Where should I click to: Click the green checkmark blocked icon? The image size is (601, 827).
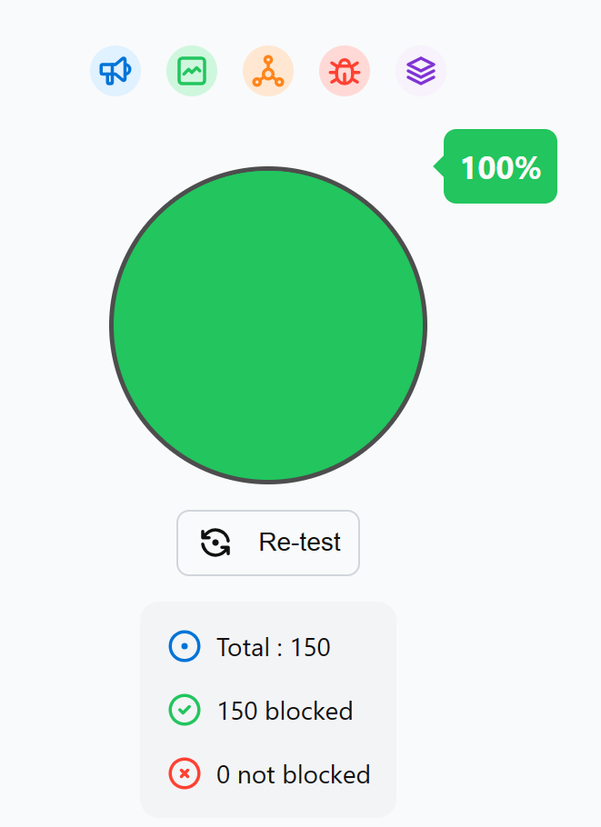185,710
